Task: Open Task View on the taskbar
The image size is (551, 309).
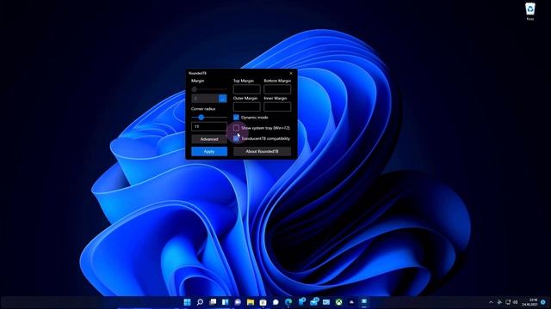Action: point(213,302)
